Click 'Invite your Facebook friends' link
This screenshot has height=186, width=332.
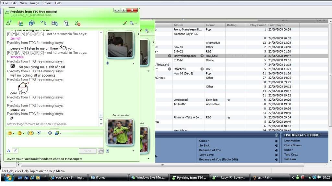pos(44,159)
